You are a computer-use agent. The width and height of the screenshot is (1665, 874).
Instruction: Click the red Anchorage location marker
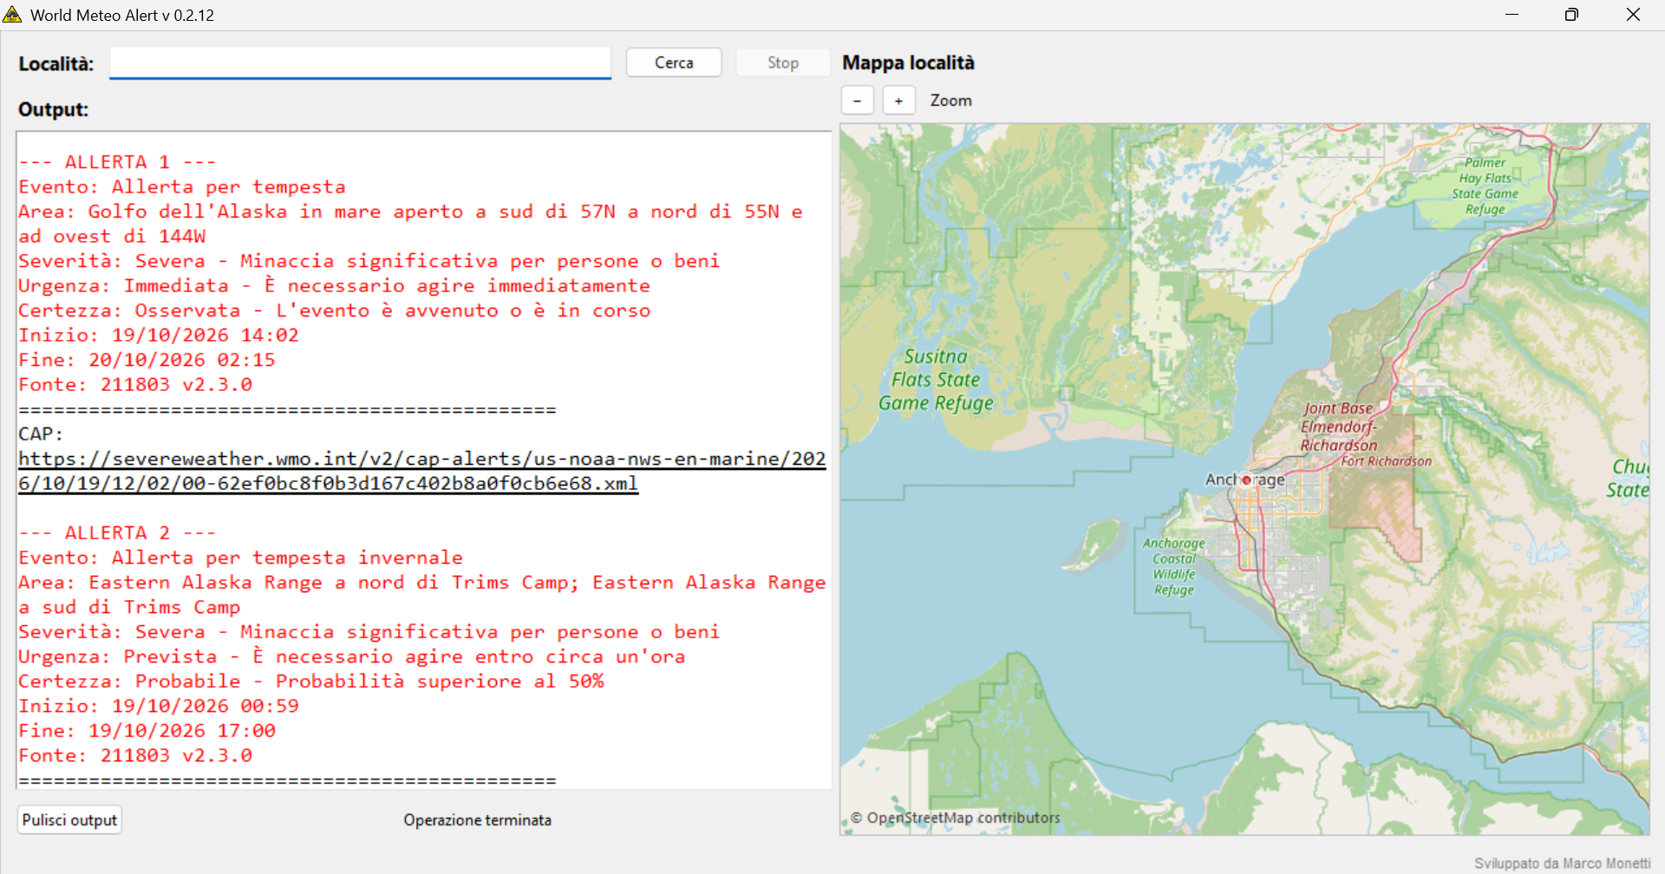coord(1247,479)
